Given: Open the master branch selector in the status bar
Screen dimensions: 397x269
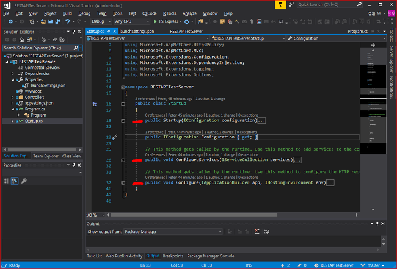Looking at the screenshot, I should tap(372, 265).
